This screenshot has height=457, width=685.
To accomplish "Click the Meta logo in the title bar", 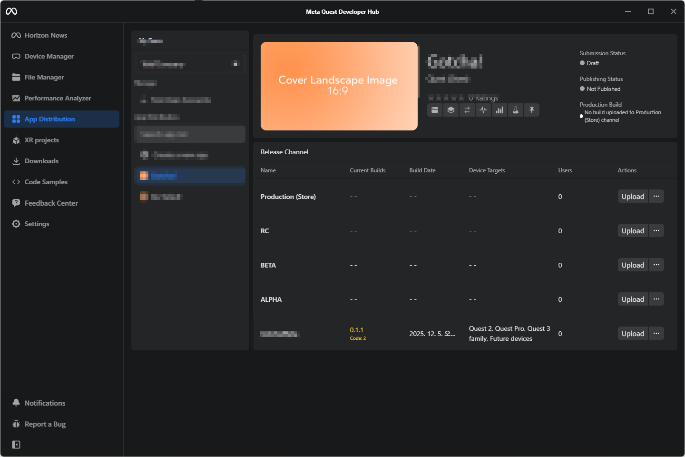I will click(x=11, y=11).
